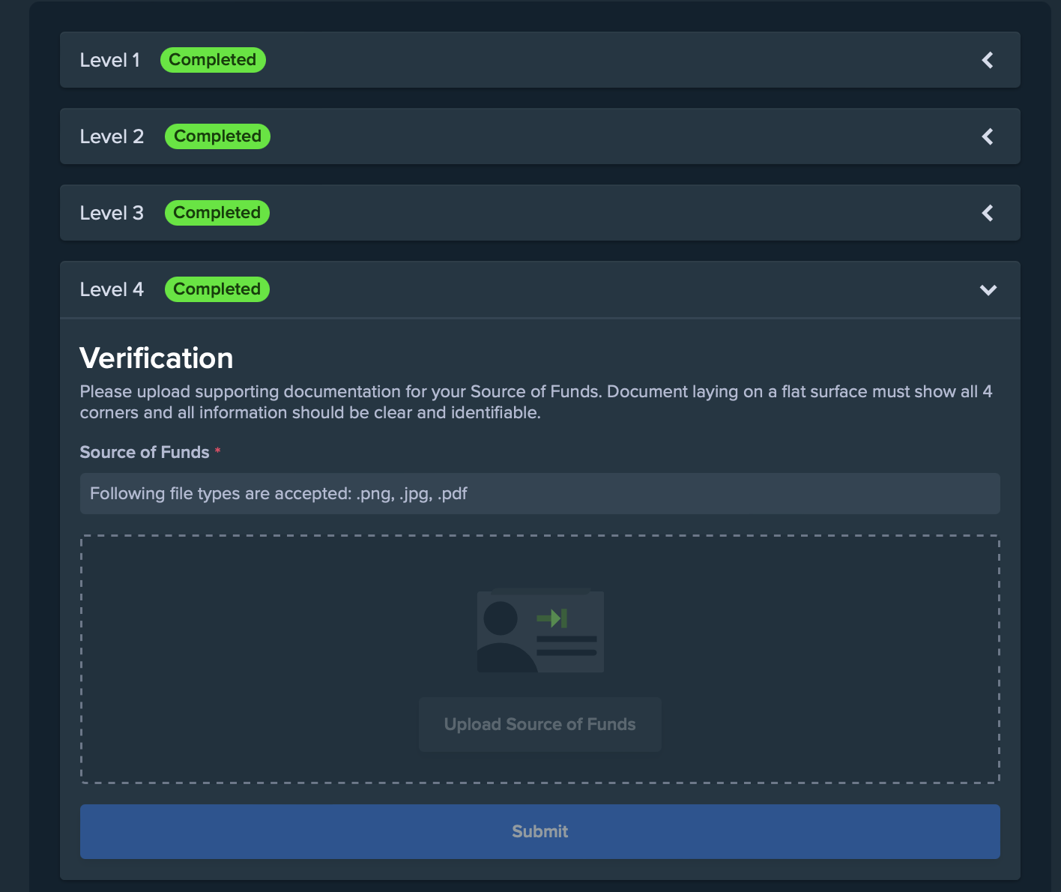Expand the Level 2 section
1061x892 pixels.
click(x=987, y=136)
